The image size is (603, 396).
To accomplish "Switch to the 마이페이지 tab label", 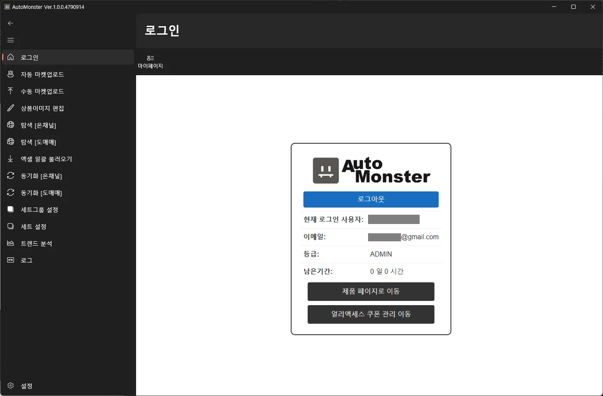I will pyautogui.click(x=150, y=66).
